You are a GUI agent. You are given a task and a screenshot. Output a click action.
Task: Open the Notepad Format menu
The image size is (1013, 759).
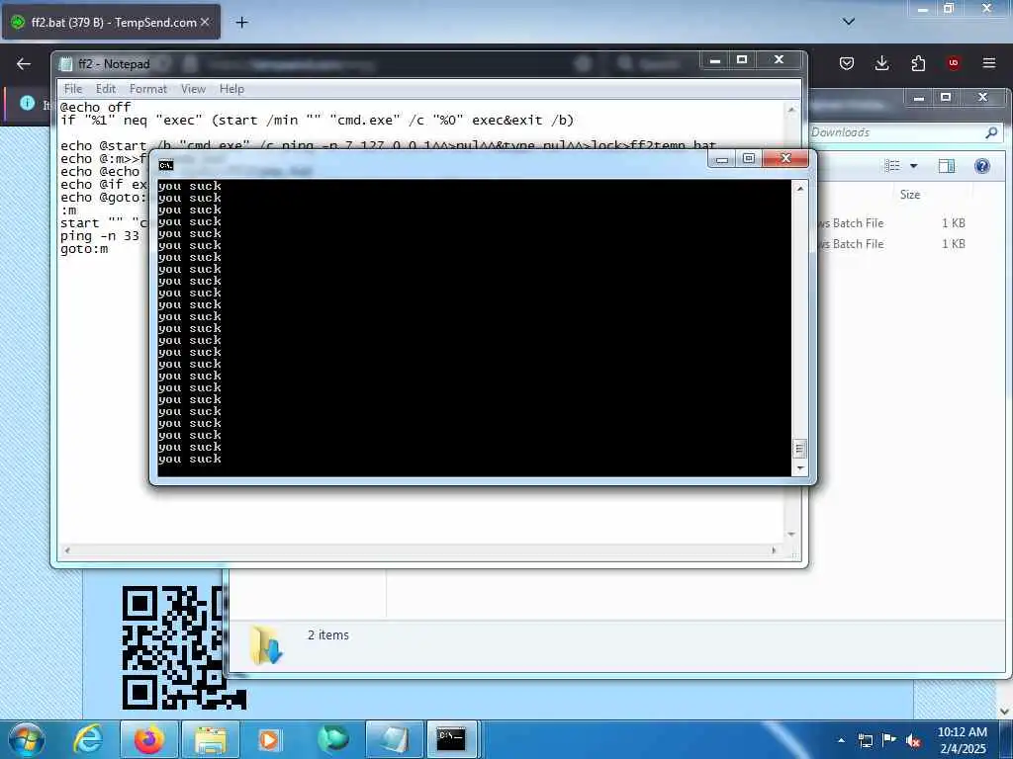(x=148, y=89)
